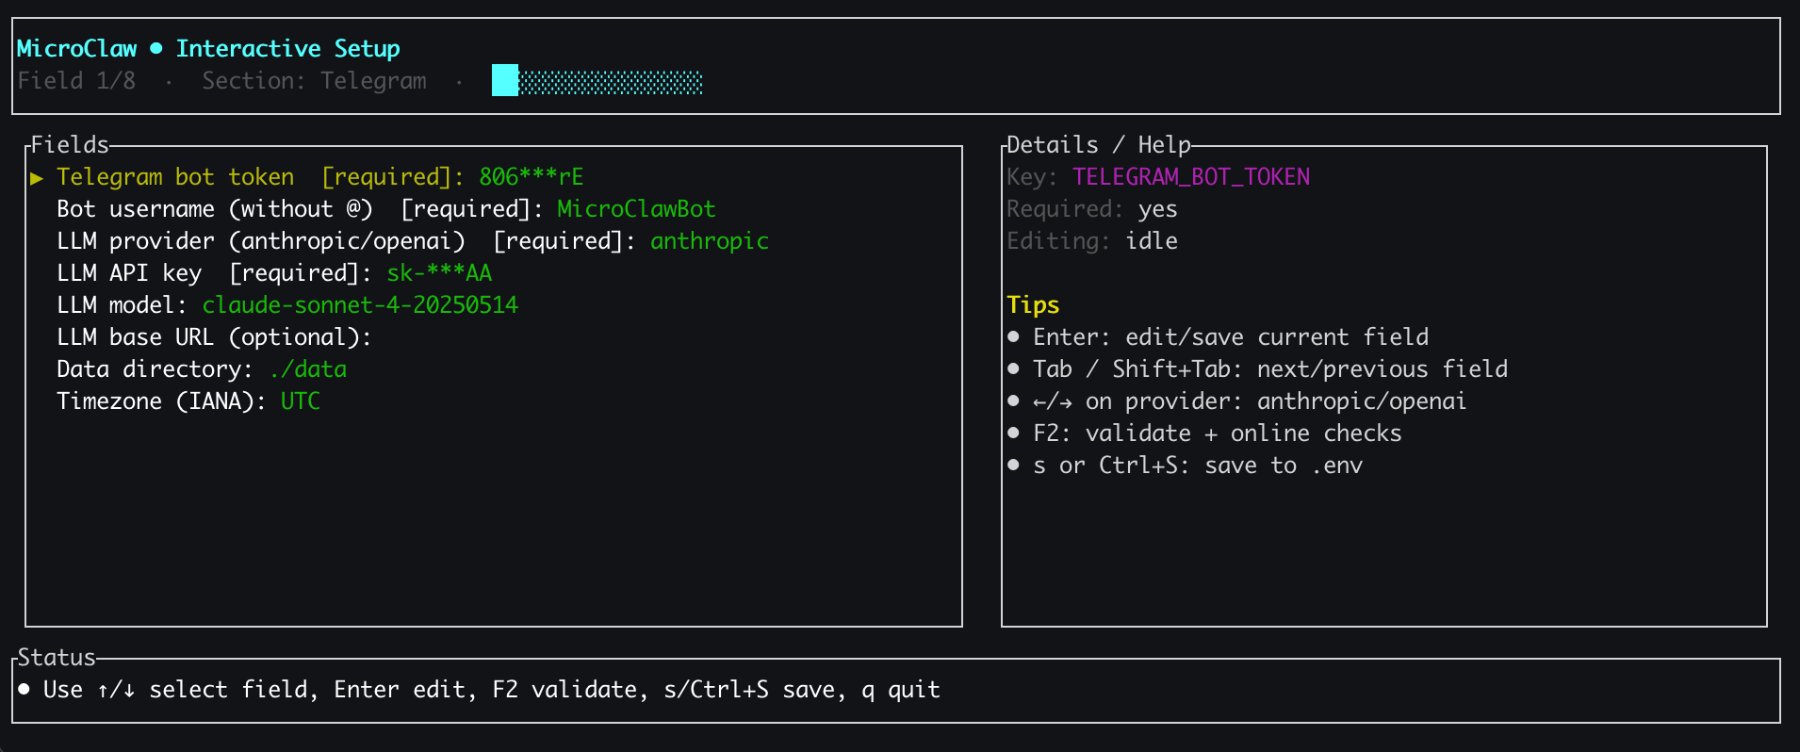The image size is (1800, 752).
Task: Click the empty LLM base URL field
Action: tap(212, 336)
